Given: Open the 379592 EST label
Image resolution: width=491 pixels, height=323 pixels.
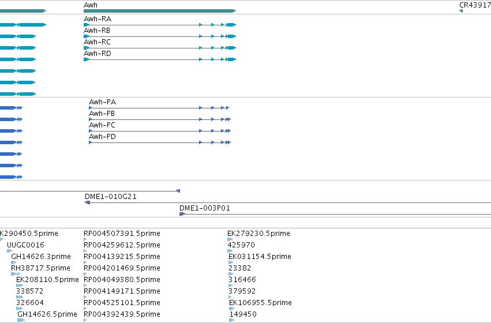Looking at the screenshot, I should (x=242, y=291).
